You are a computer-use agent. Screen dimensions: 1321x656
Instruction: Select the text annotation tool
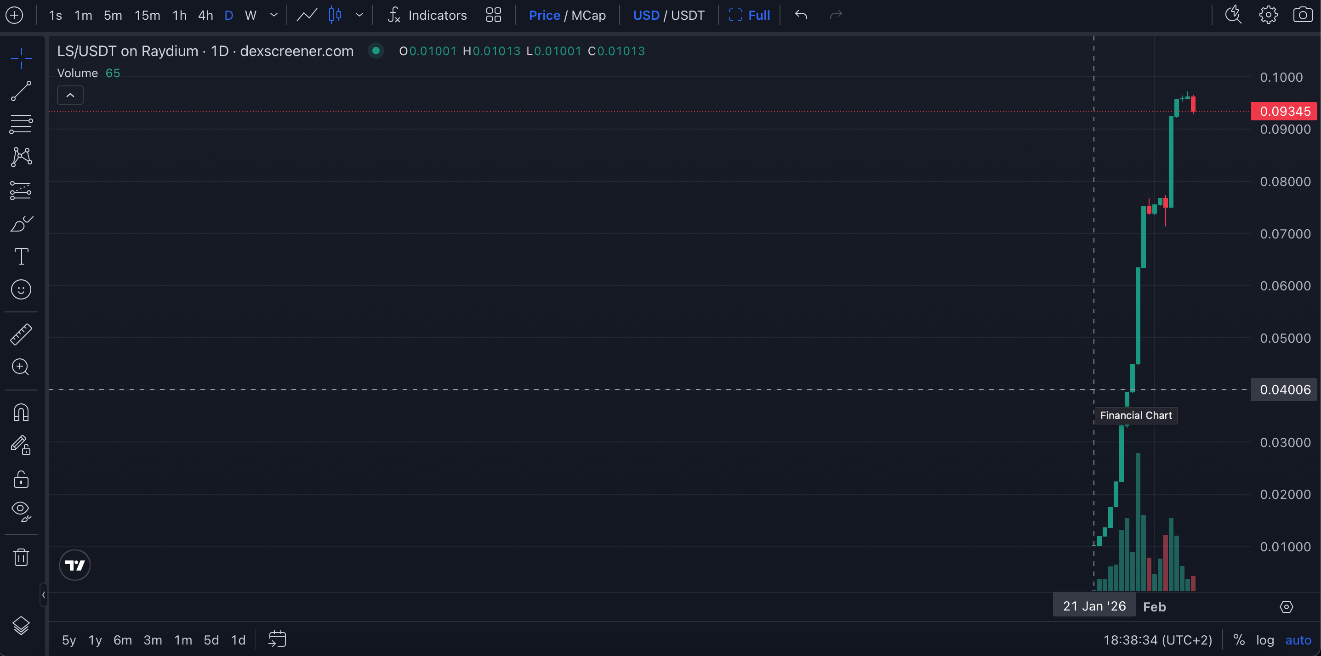(21, 256)
